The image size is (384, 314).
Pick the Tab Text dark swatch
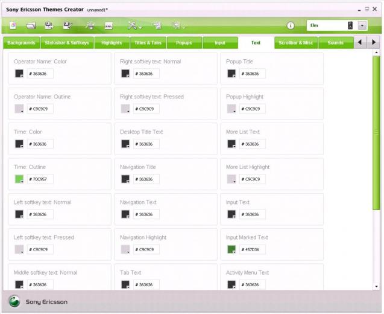(x=125, y=284)
